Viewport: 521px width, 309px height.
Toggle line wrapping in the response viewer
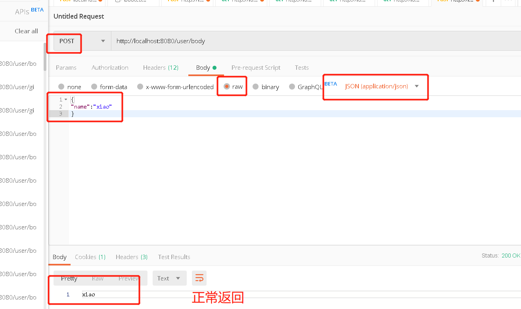tap(199, 278)
